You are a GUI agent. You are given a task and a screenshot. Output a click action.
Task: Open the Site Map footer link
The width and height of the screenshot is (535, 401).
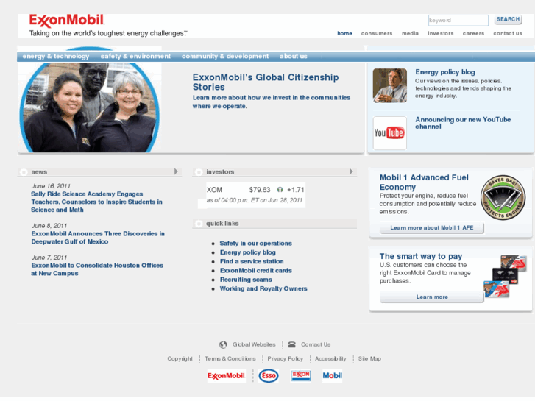point(369,359)
